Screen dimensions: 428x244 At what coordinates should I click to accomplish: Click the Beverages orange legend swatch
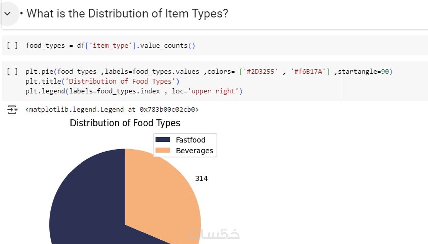click(163, 150)
